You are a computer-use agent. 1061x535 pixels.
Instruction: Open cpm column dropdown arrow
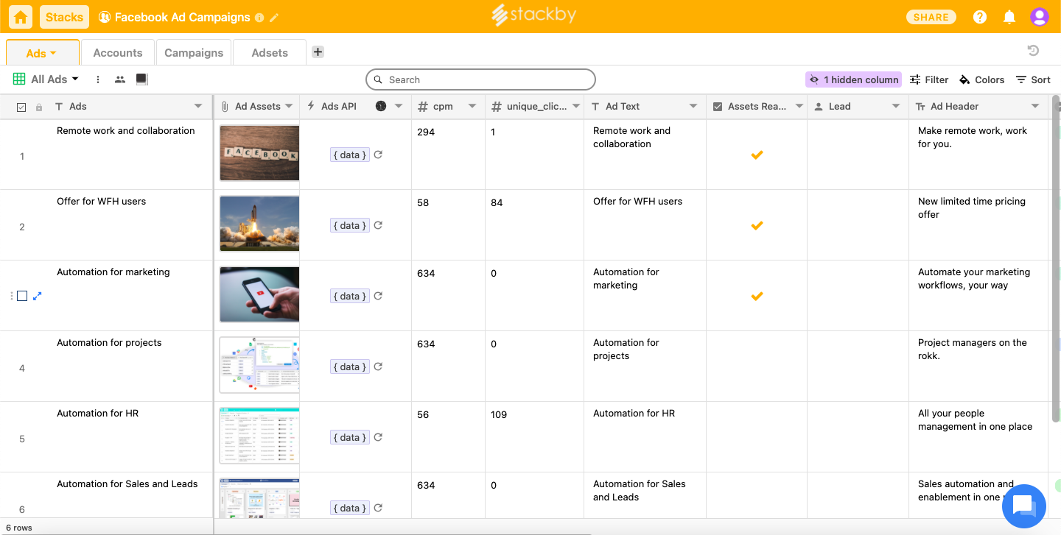tap(472, 106)
